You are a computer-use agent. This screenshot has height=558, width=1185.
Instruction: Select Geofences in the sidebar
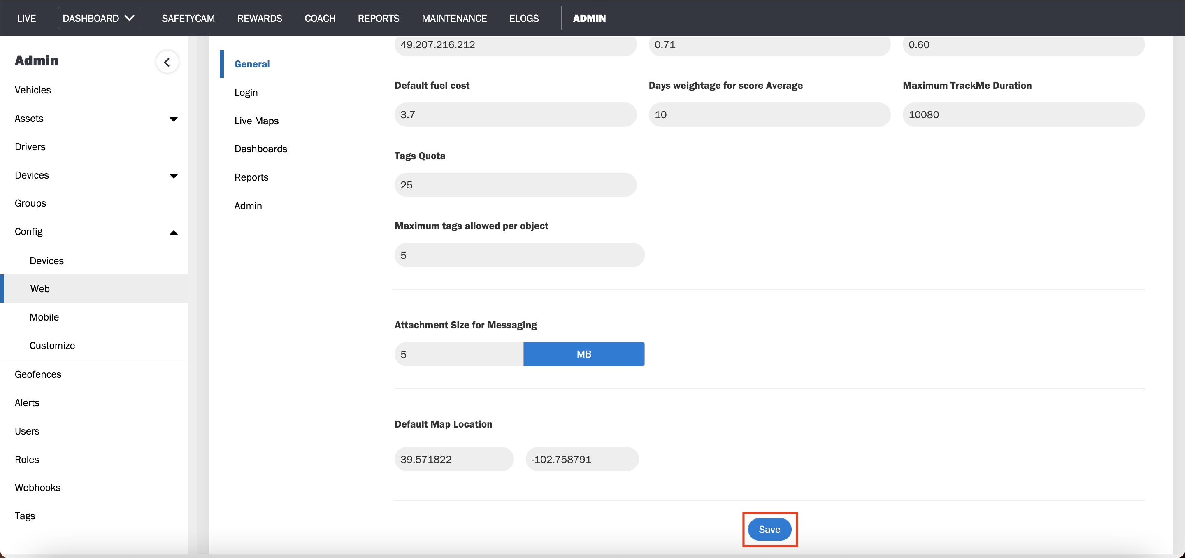point(38,374)
